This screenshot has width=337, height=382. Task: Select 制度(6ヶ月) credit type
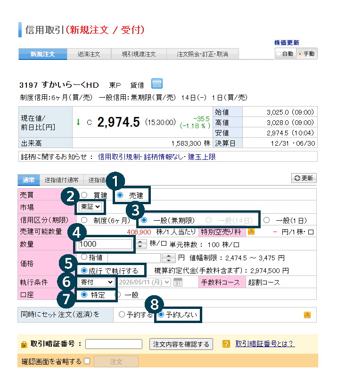pos(84,220)
